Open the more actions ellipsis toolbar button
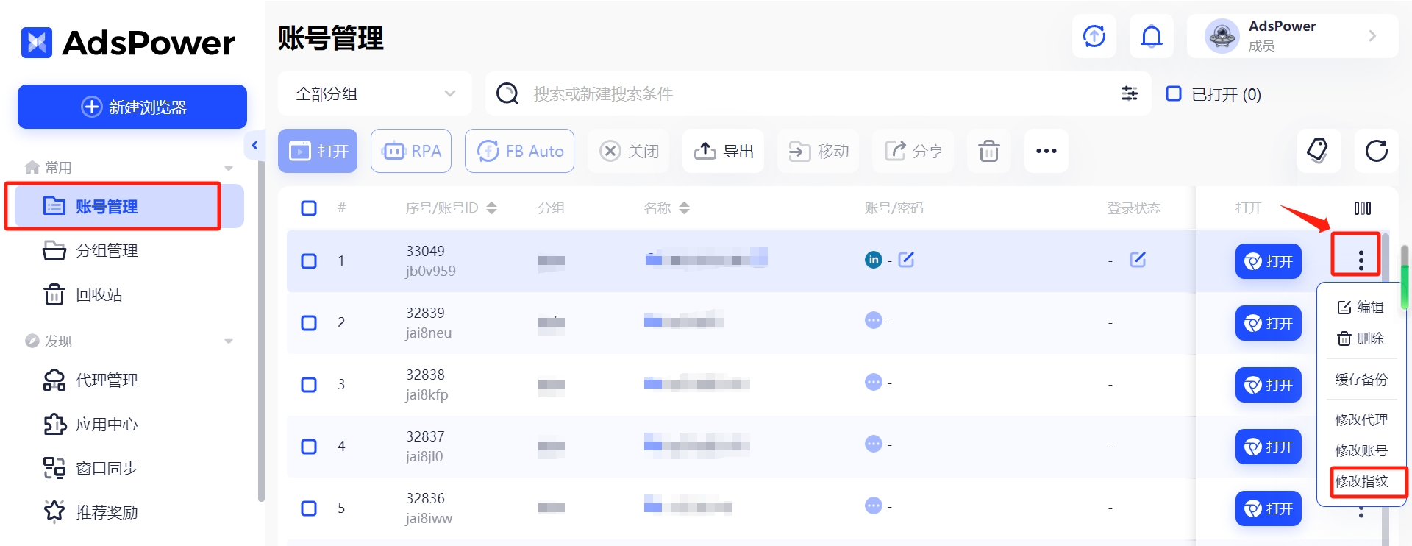The height and width of the screenshot is (546, 1412). [x=1046, y=151]
